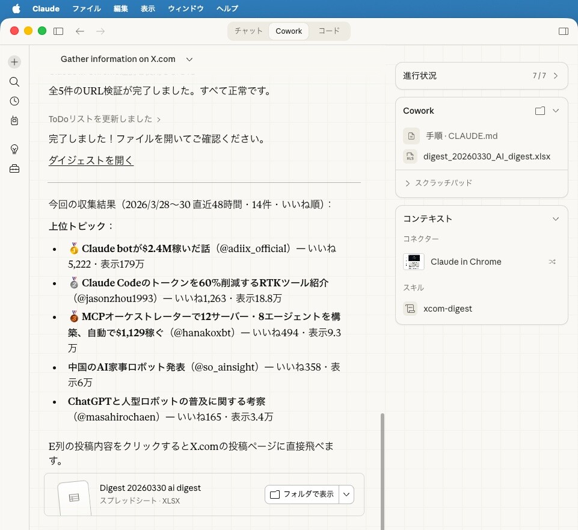The width and height of the screenshot is (578, 530).
Task: Open dropdown arrow beside フォルダで表示
Action: tap(346, 495)
